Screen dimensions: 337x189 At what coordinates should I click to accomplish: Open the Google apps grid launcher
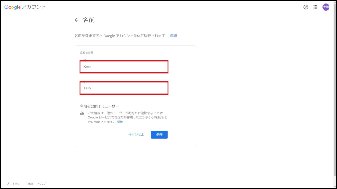(316, 7)
